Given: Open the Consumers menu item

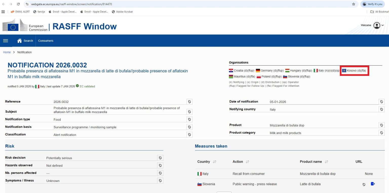Looking at the screenshot, I should click(46, 41).
